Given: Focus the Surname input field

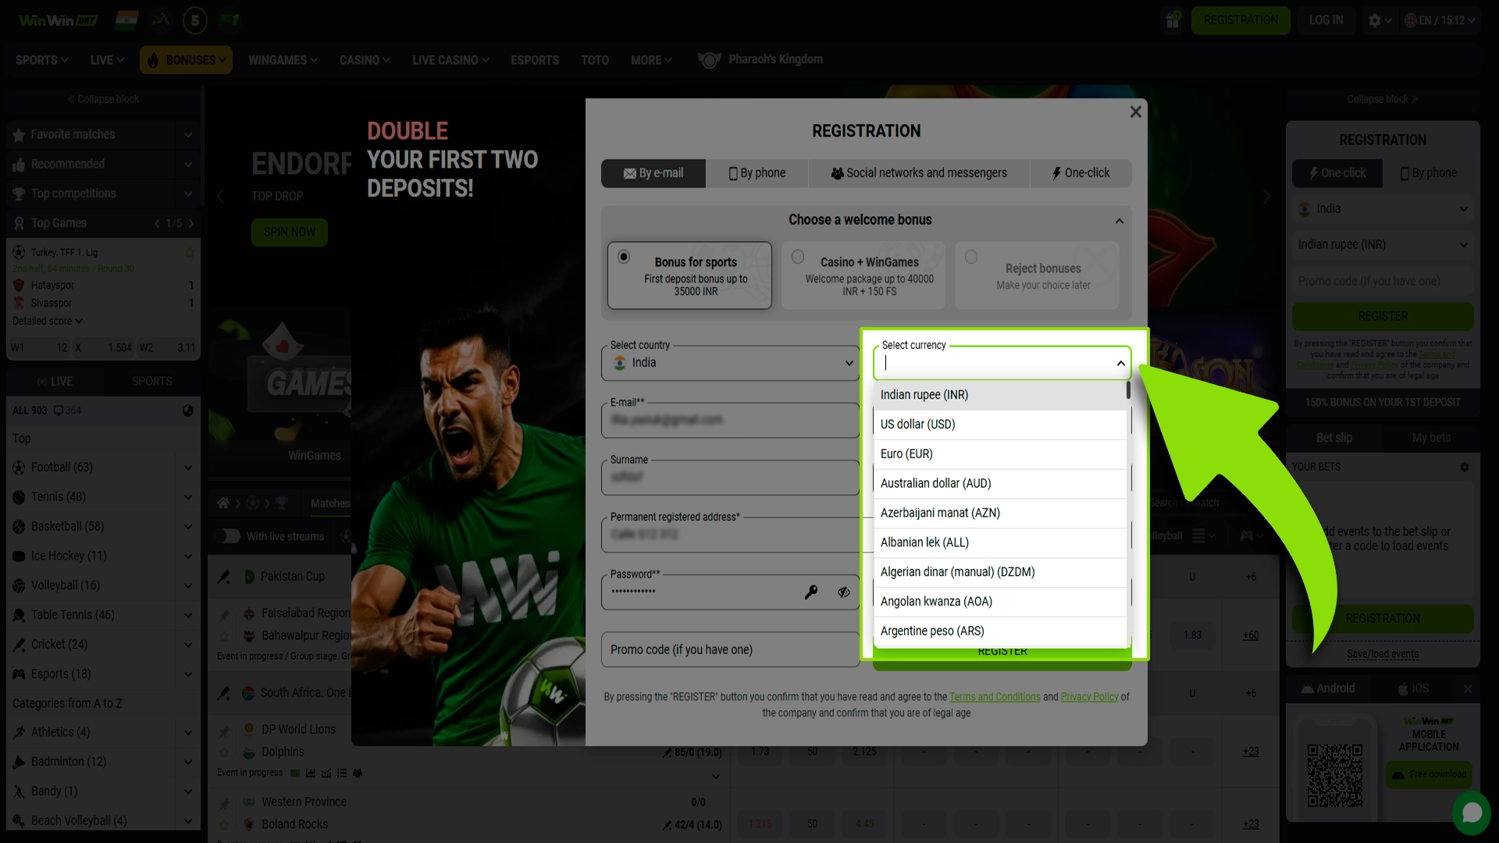Looking at the screenshot, I should click(730, 477).
